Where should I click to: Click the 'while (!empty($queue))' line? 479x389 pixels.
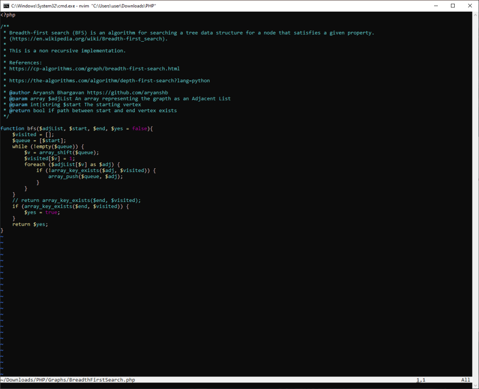pos(48,146)
